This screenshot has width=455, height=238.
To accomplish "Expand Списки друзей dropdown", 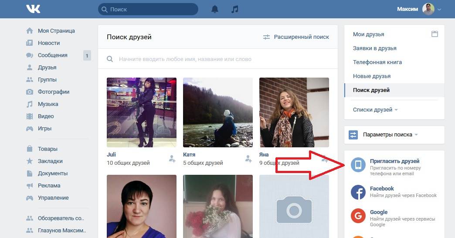I will click(x=375, y=110).
